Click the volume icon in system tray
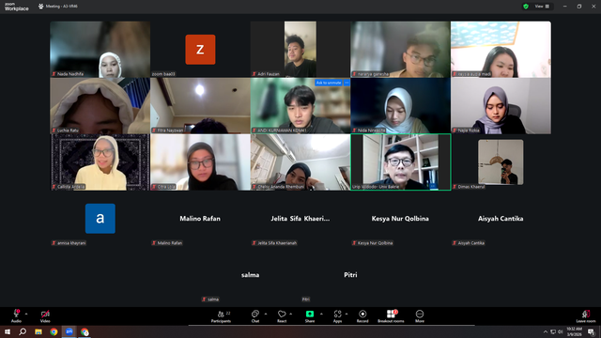Screen dimensions: 601x338 click(560, 331)
